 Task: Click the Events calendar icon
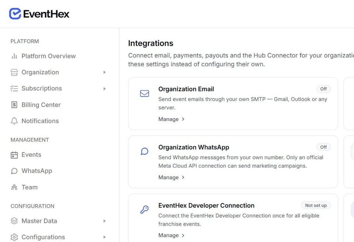click(14, 155)
